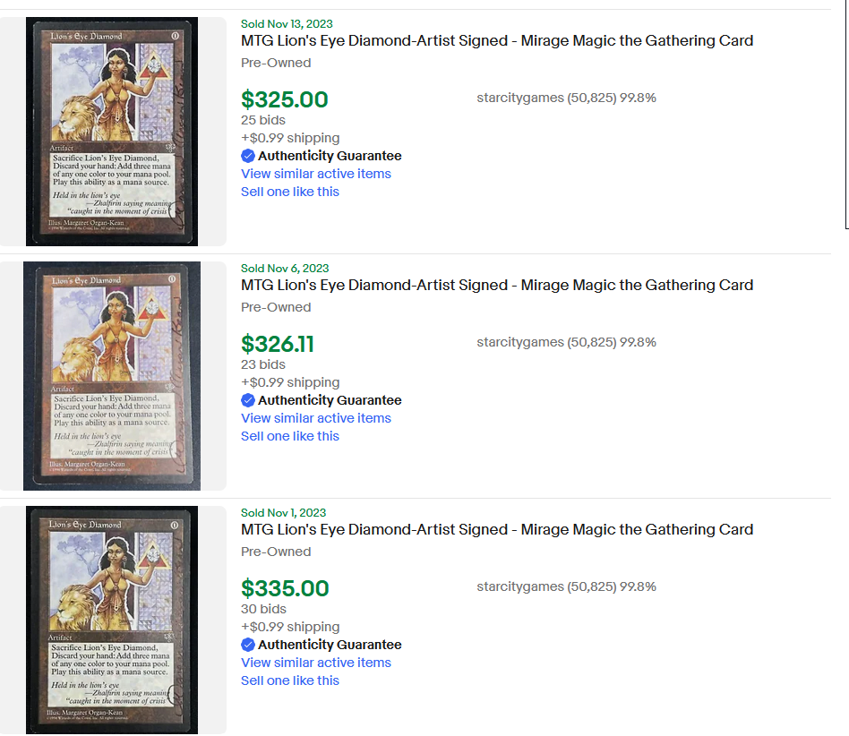Image resolution: width=849 pixels, height=736 pixels.
Task: Open seller starcitygames on the Nov 13 listing
Action: coord(519,98)
